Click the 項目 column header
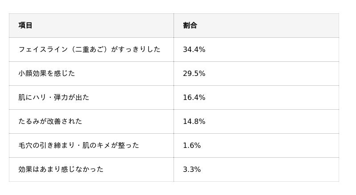 point(25,25)
